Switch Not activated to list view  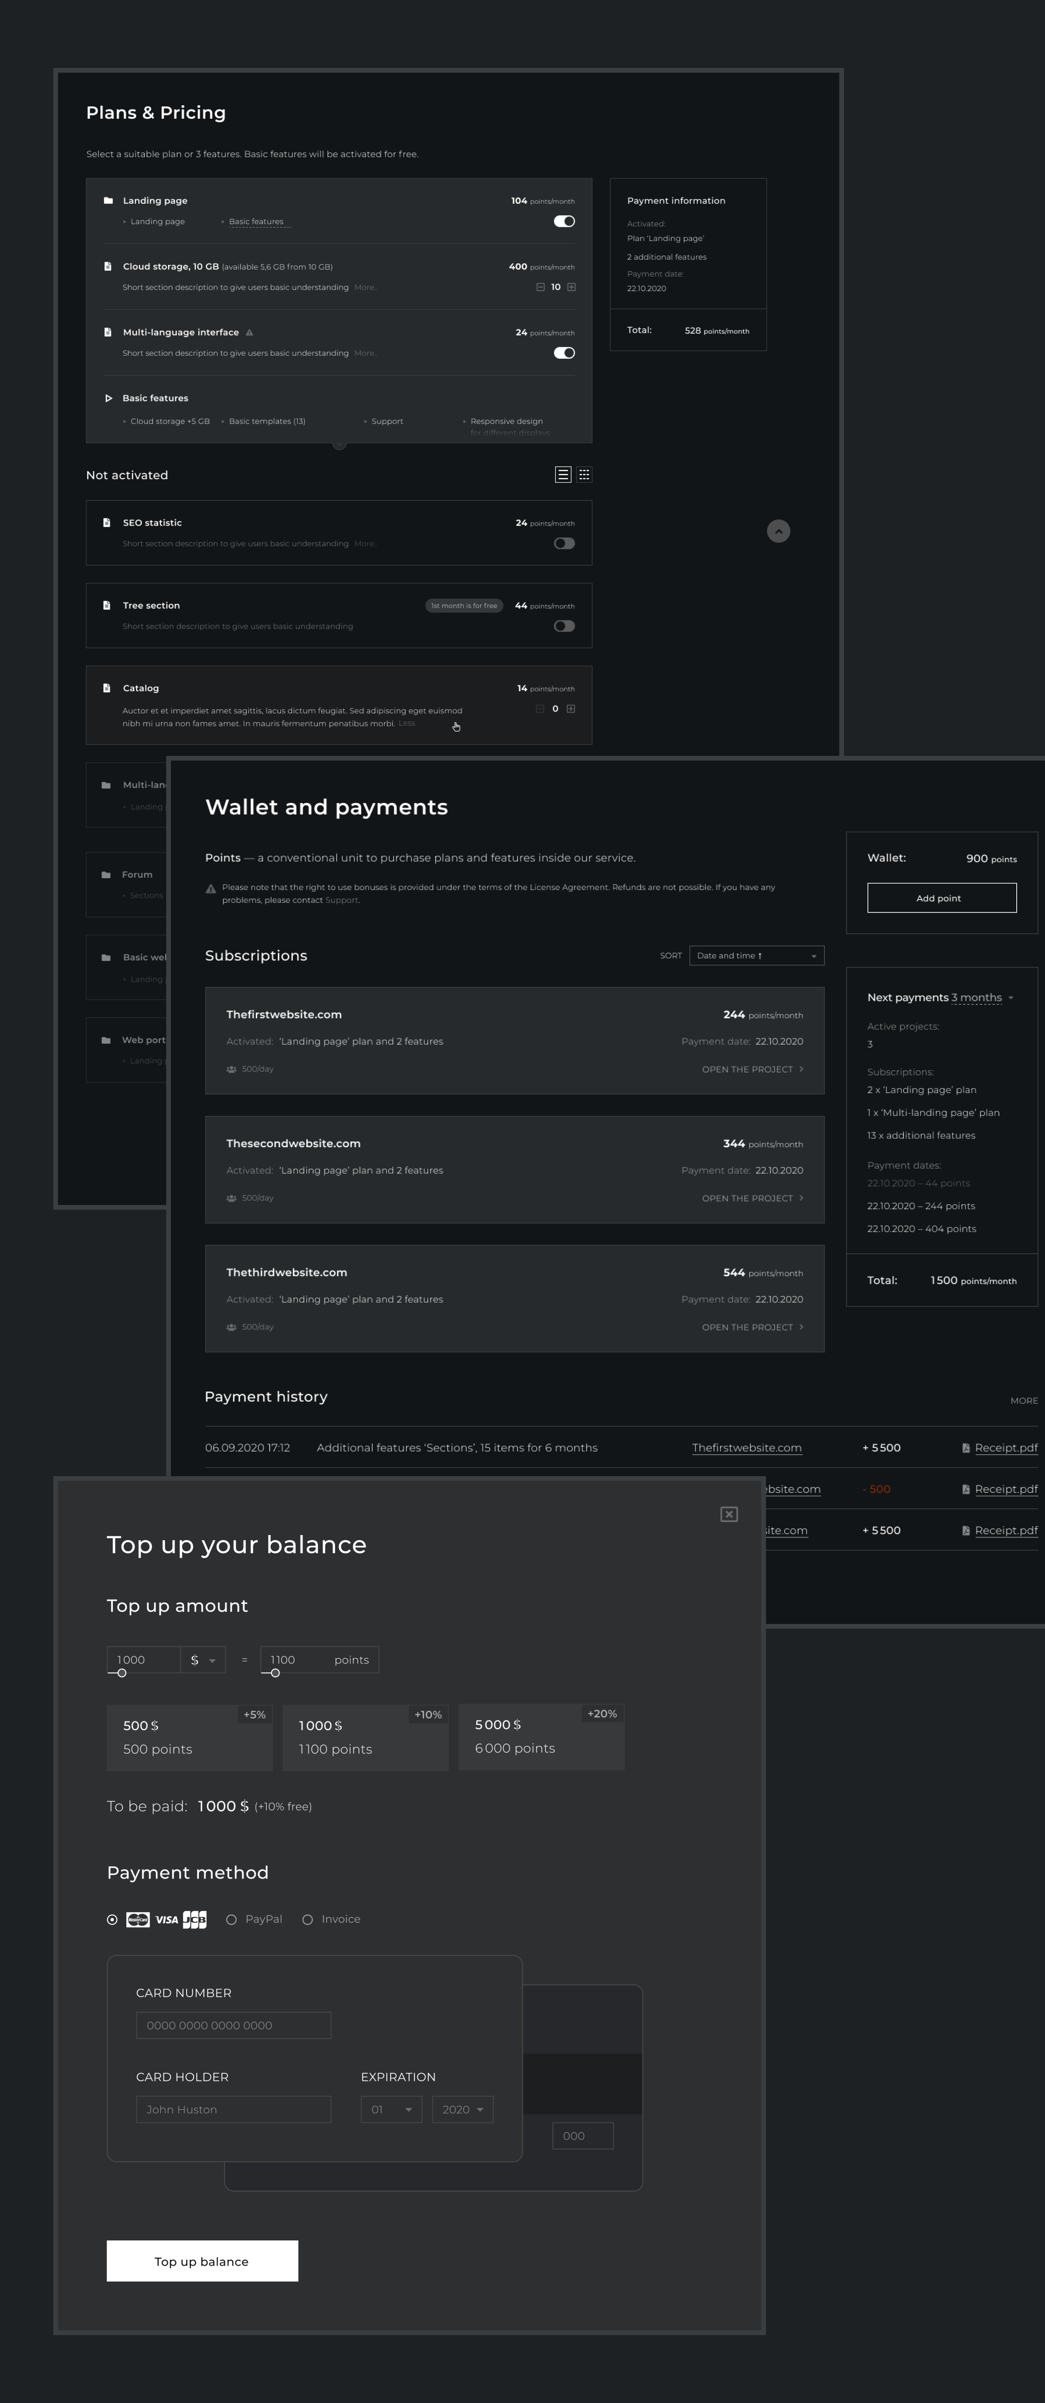point(563,475)
